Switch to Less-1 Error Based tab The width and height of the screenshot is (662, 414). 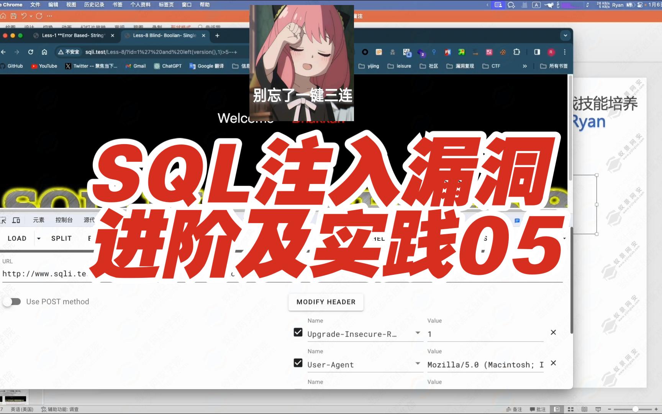73,36
